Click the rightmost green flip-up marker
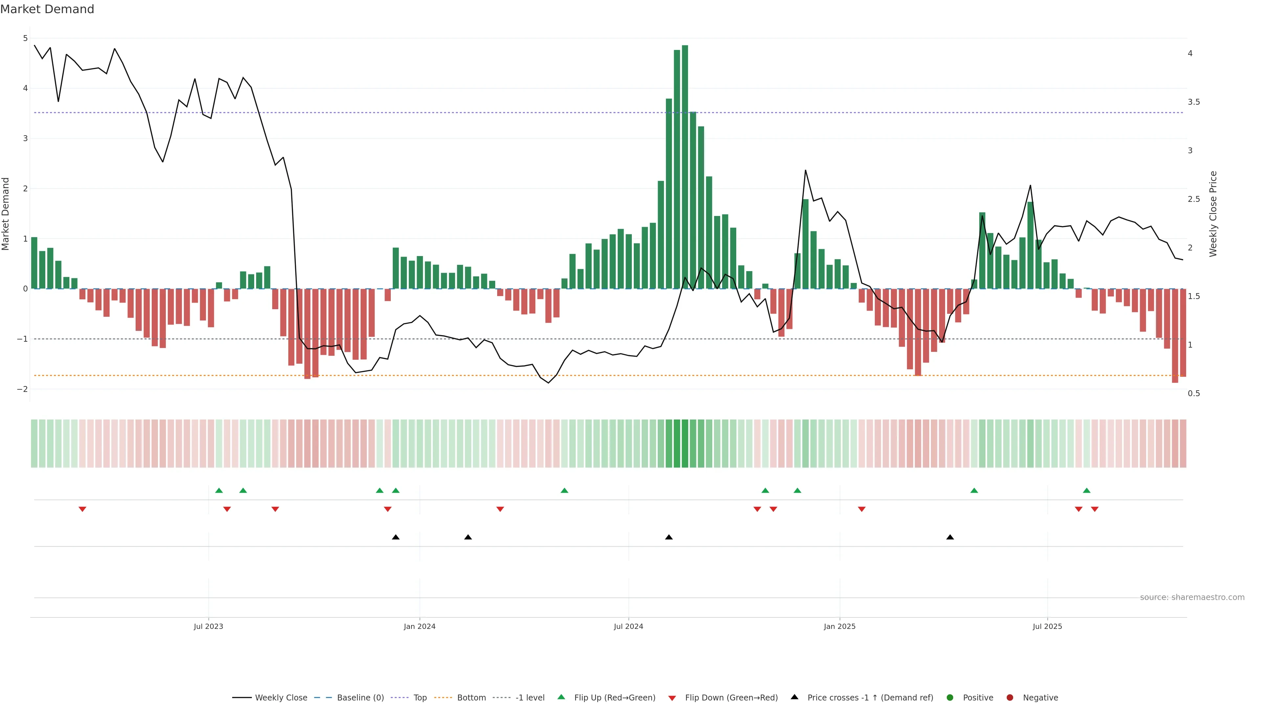 1086,490
